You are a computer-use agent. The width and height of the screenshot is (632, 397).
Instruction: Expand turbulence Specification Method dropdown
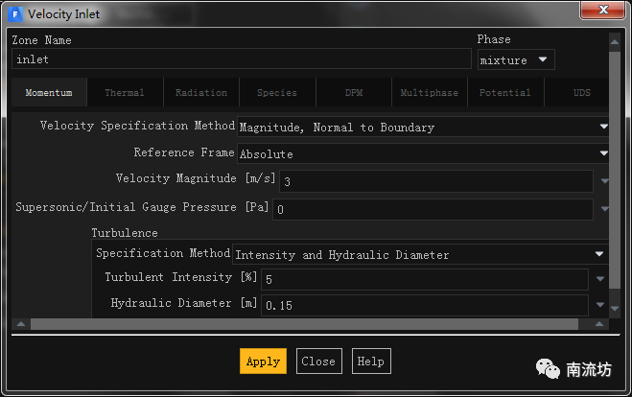pos(420,255)
